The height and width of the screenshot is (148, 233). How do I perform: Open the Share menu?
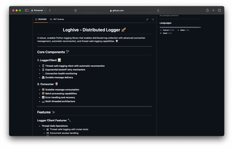[x=207, y=10]
